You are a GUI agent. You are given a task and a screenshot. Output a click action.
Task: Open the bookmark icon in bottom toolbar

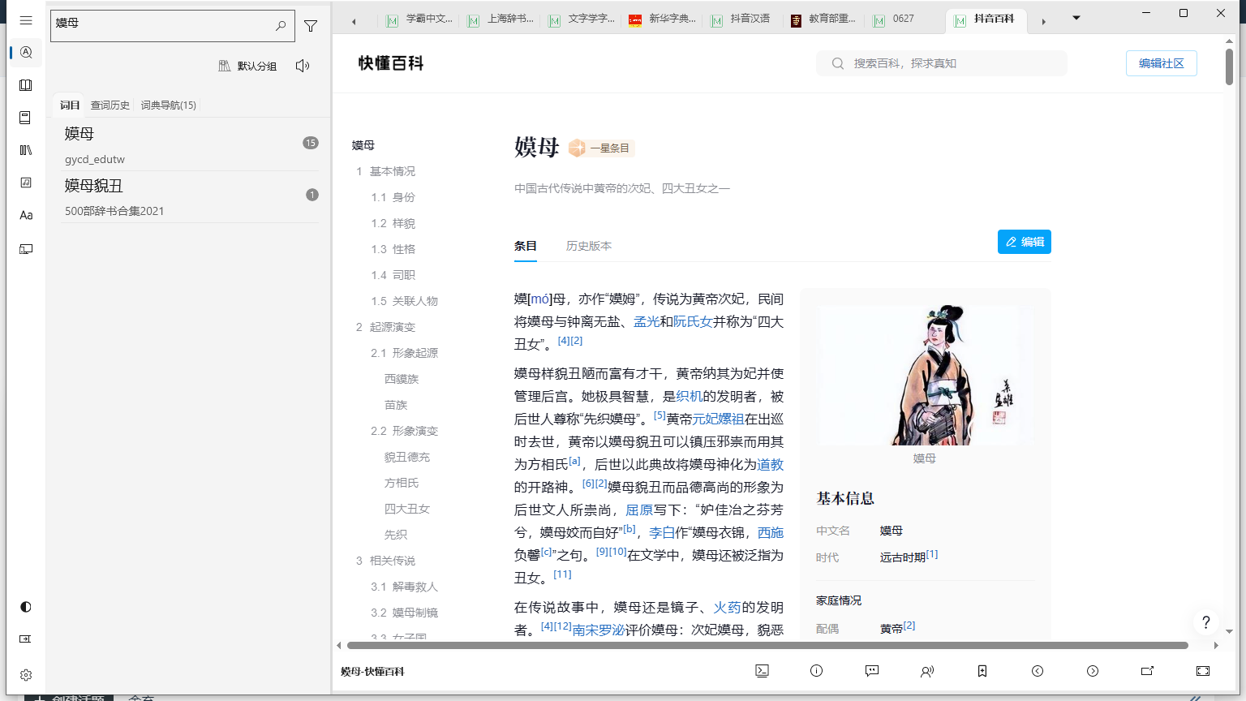(x=982, y=671)
